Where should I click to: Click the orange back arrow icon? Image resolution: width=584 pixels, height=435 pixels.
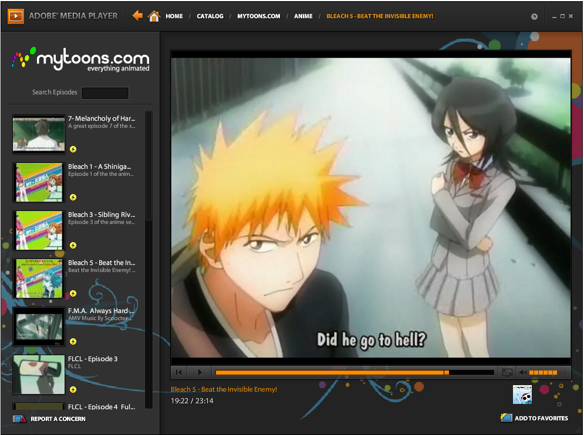point(137,16)
